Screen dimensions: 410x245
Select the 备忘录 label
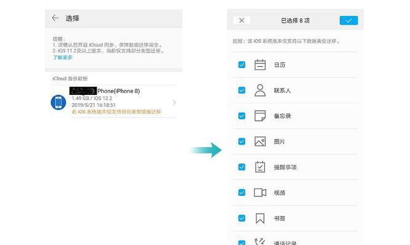click(282, 116)
